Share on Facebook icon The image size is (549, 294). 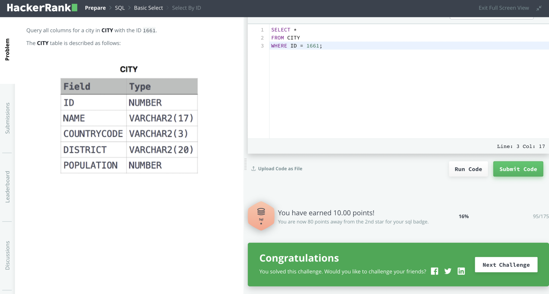click(x=434, y=271)
